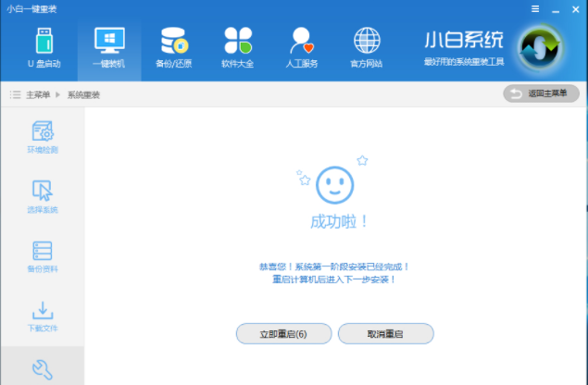Select 备份资料 step in sidebar
The width and height of the screenshot is (588, 385).
[x=43, y=256]
